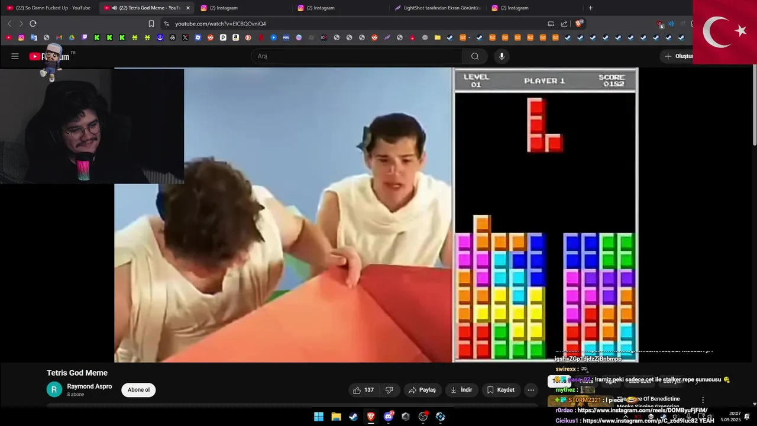
Task: Start voice search with microphone icon
Action: (502, 56)
